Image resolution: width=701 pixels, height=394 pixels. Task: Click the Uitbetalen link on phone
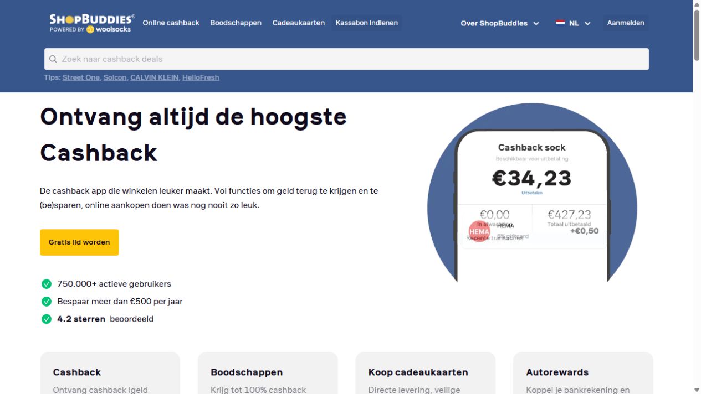532,193
